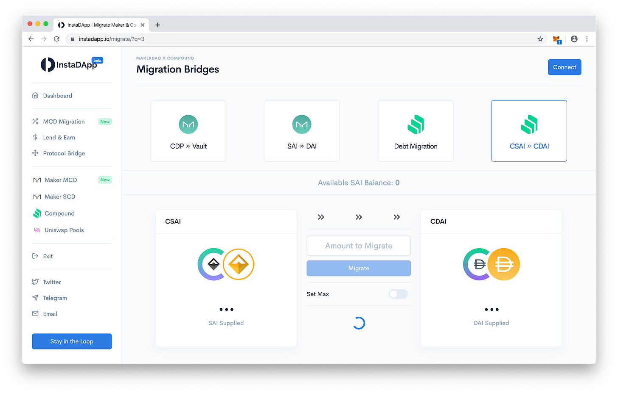Open Maker MCD section

click(61, 180)
